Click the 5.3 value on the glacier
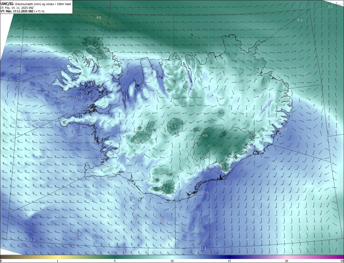Screen dimensions: 344x263 pos(173,126)
